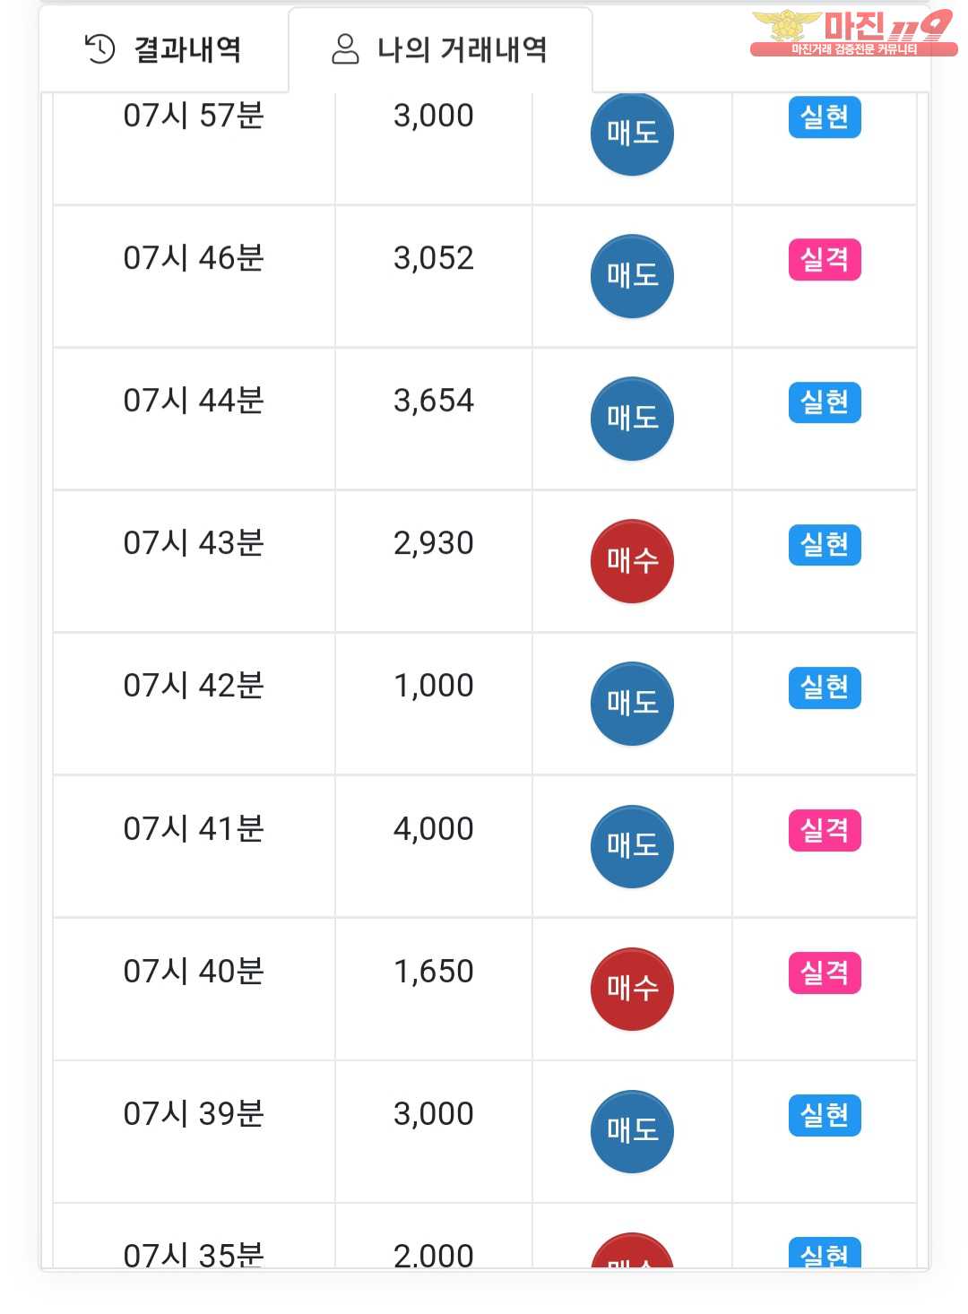Click 실격 label in 07시 46분 row
This screenshot has width=968, height=1314.
(825, 260)
